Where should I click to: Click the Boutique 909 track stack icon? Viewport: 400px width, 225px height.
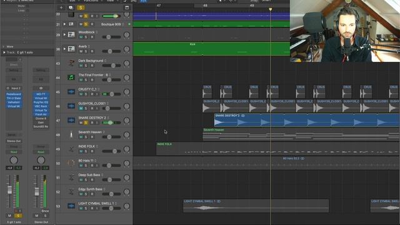pyautogui.click(x=71, y=24)
